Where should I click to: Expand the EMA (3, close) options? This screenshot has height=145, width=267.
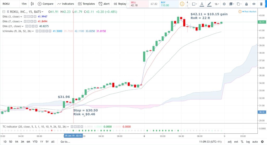[x=21, y=17]
